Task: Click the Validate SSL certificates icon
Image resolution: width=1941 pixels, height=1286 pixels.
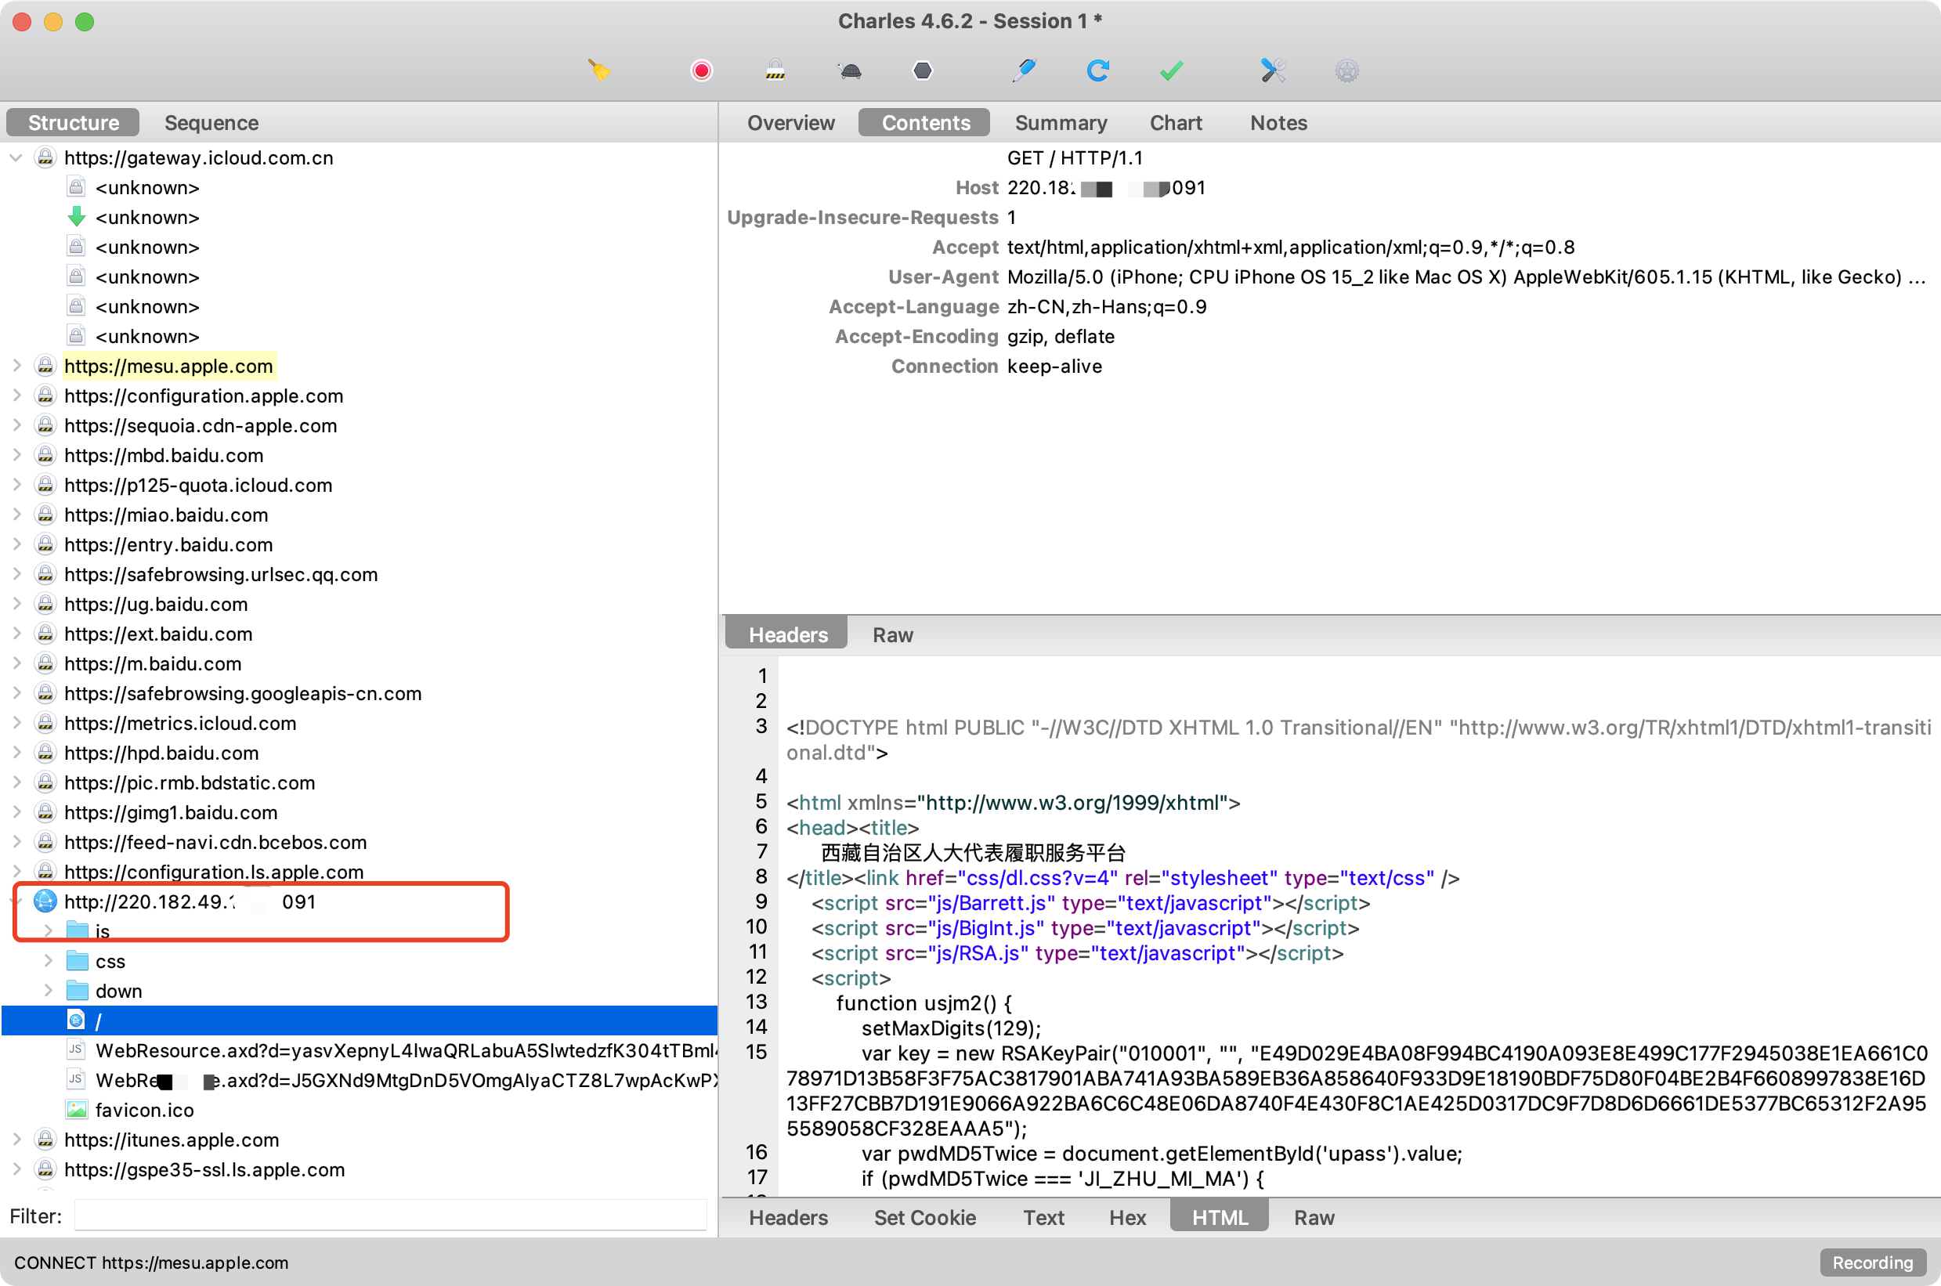Action: point(1174,69)
